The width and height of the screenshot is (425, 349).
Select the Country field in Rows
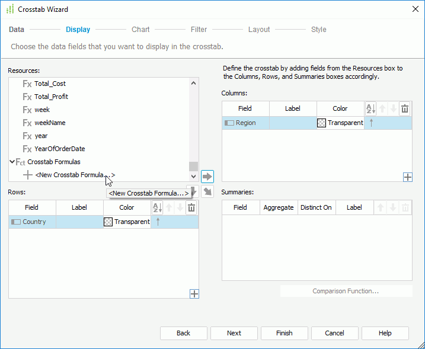point(32,222)
